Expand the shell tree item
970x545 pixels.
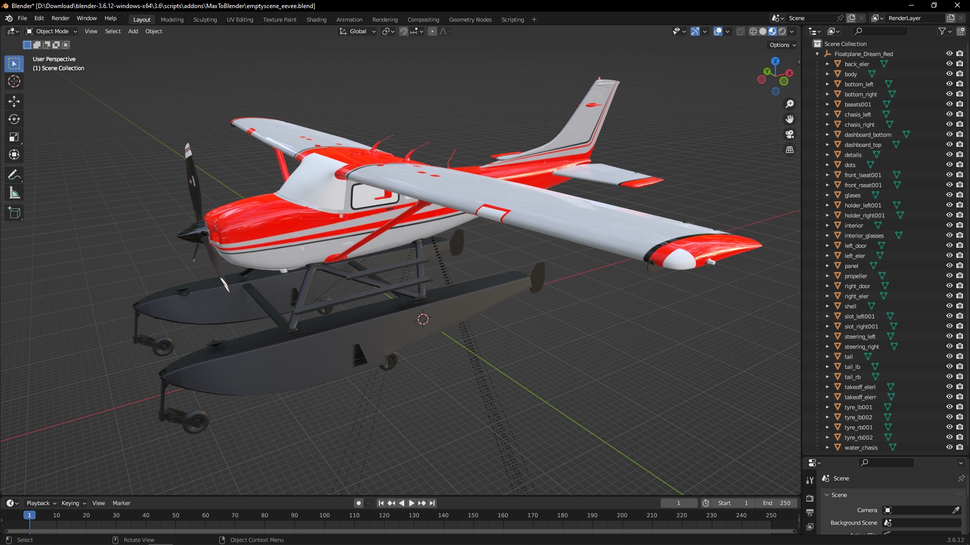(827, 306)
